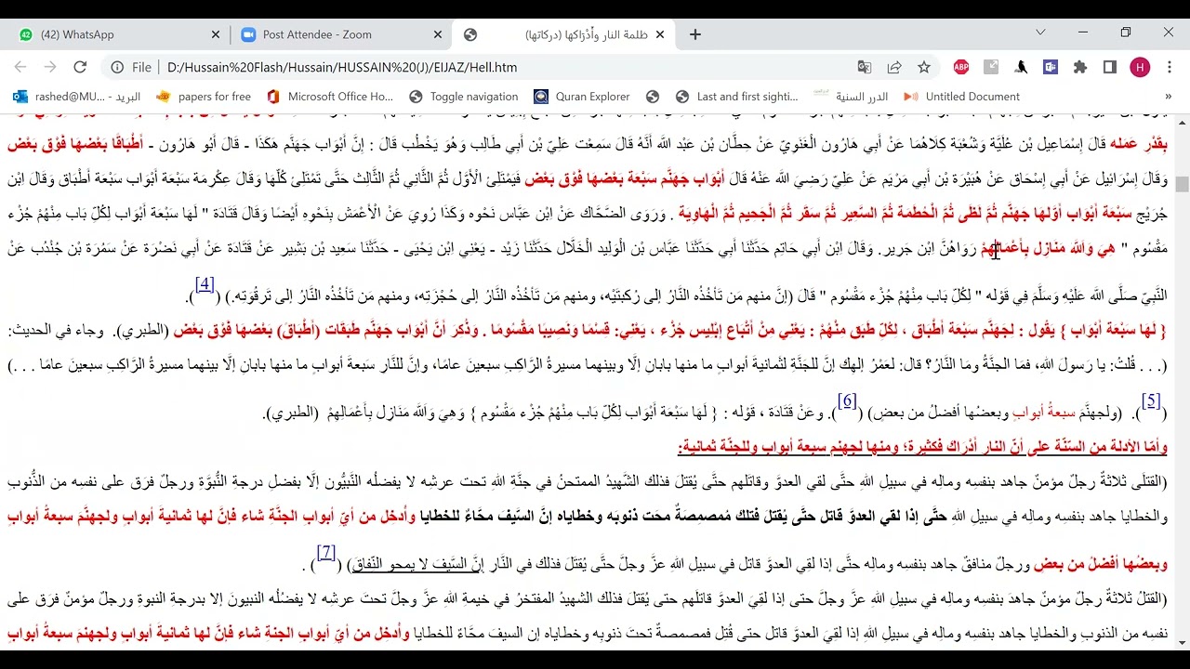Viewport: 1190px width, 669px height.
Task: Go back to the previous page
Action: tap(21, 67)
